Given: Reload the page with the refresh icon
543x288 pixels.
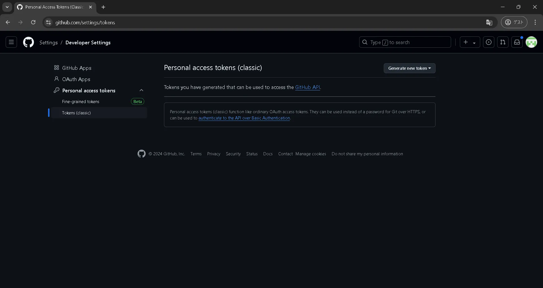Looking at the screenshot, I should 33,22.
